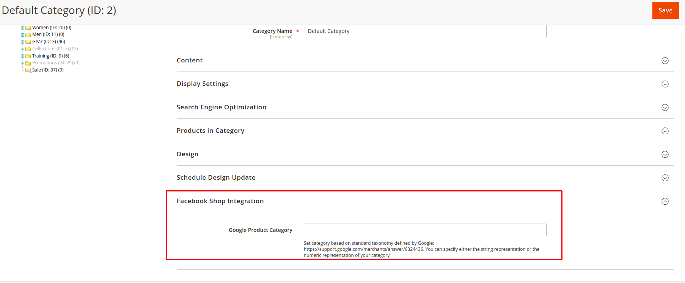Collapse Facebook Shop Integration using its chevron icon

click(x=665, y=201)
